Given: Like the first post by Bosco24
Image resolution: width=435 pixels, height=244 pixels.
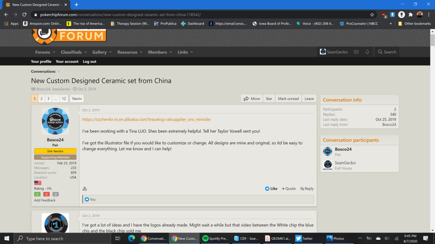Looking at the screenshot, I should [x=271, y=189].
